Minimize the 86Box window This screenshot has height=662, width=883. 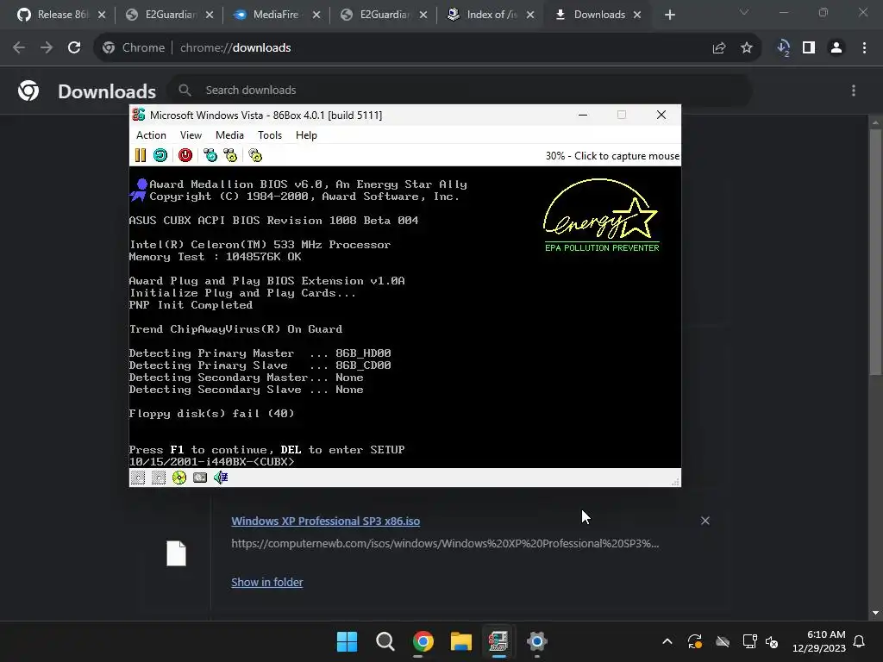point(583,115)
